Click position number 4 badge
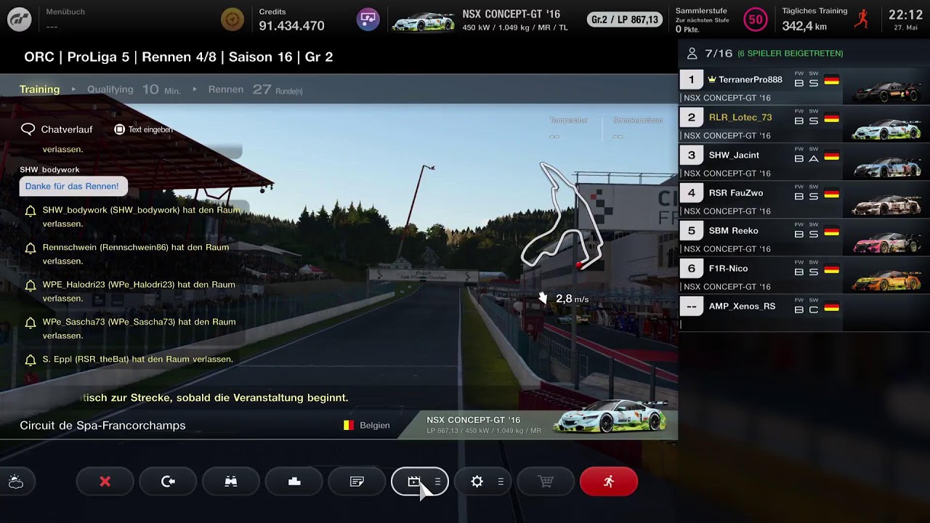930x523 pixels. (x=691, y=192)
